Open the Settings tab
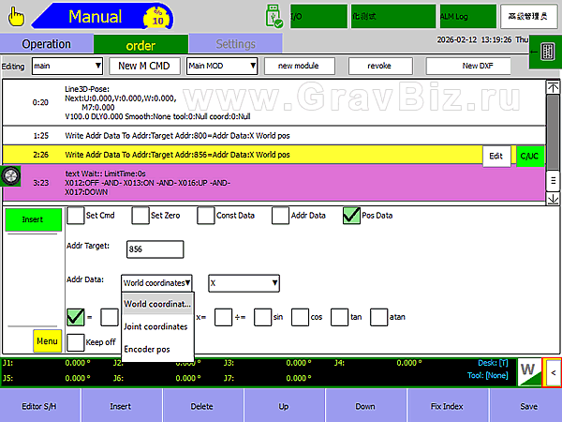The height and width of the screenshot is (422, 562). pos(235,44)
